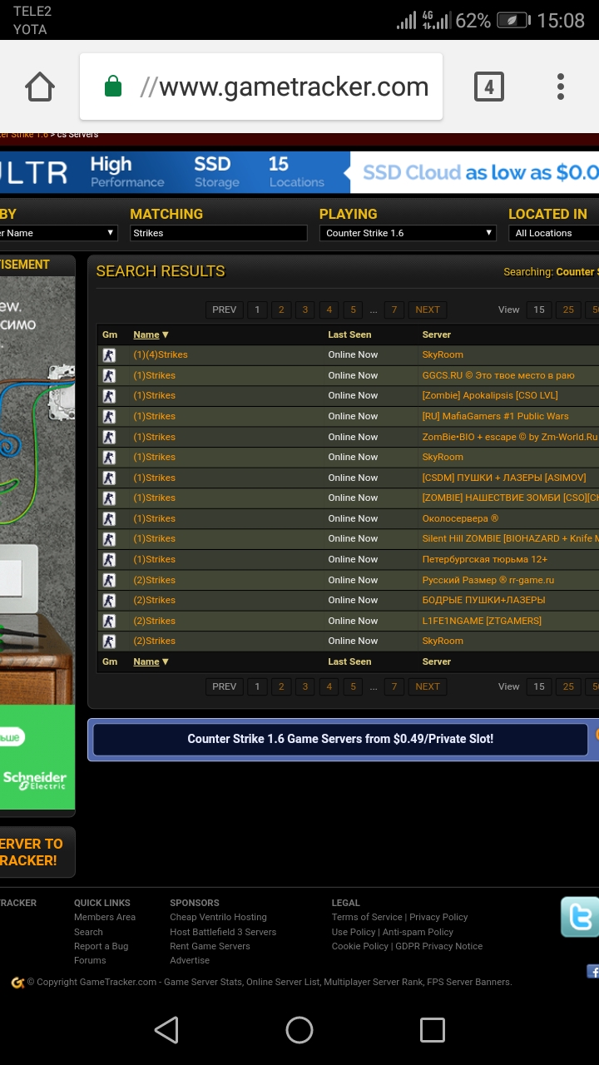Click game icon in БОДРЫЕ ПУШКИ row
Viewport: 599px width, 1065px height.
109,601
